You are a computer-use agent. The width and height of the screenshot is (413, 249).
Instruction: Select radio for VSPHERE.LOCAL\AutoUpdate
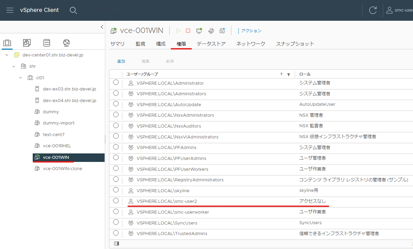(x=116, y=104)
